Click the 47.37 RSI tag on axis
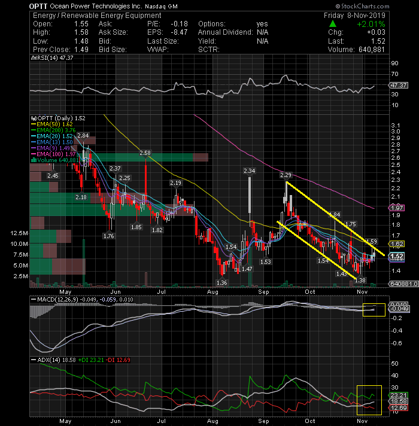Screen dimensions: 419x426 tap(398, 86)
